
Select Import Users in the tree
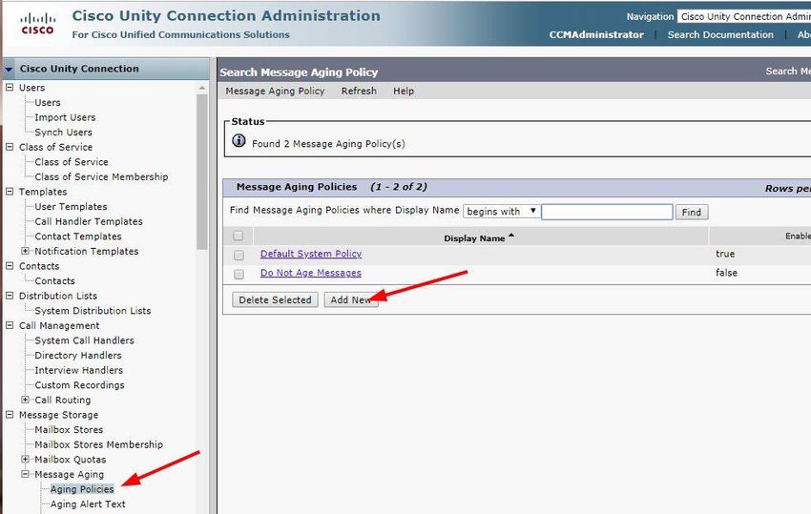point(65,117)
